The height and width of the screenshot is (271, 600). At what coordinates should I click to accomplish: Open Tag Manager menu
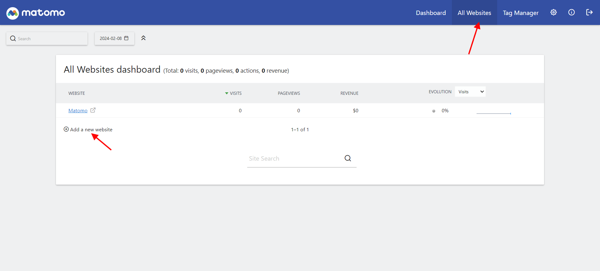coord(521,13)
